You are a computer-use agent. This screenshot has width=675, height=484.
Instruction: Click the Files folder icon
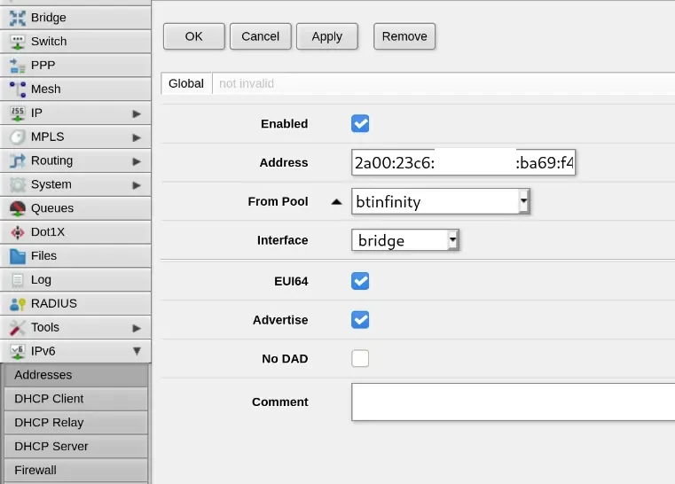[17, 256]
